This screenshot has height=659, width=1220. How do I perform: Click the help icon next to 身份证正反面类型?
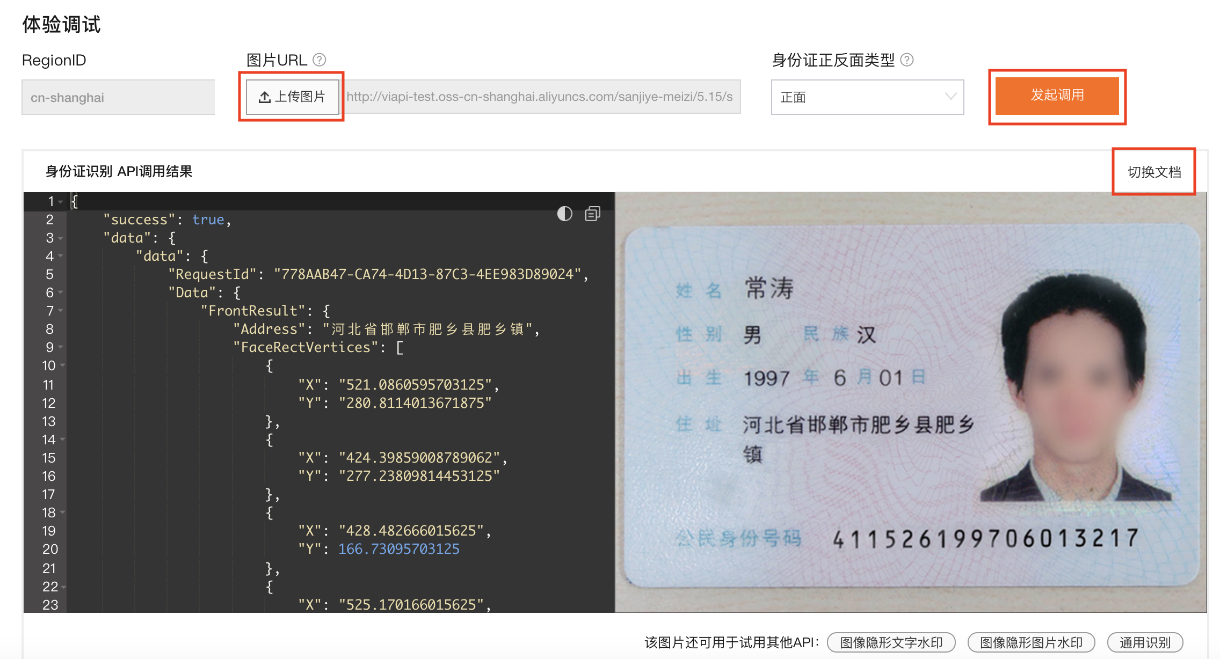(907, 60)
